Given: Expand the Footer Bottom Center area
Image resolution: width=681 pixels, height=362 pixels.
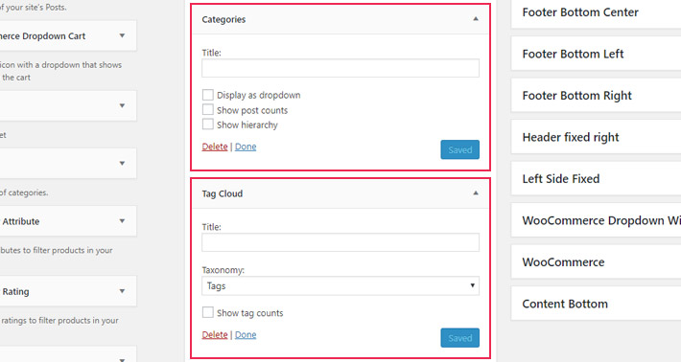Looking at the screenshot, I should (x=596, y=12).
